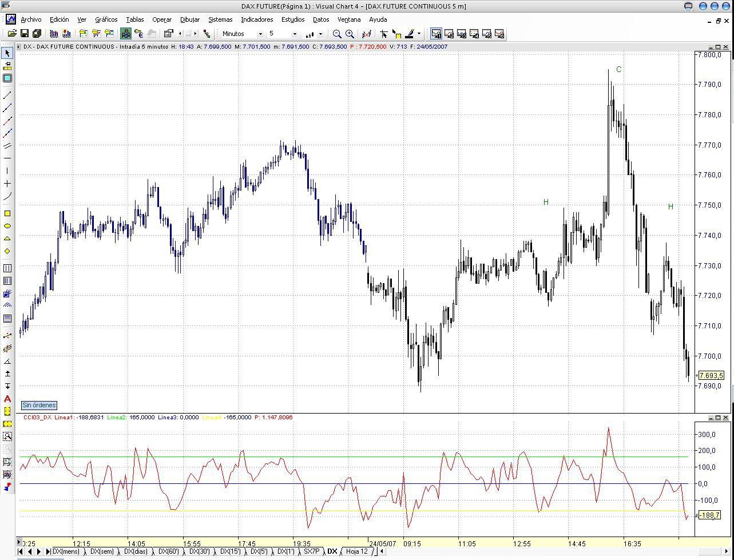This screenshot has width=734, height=560.
Task: Select the horizontal line tool
Action: click(x=7, y=158)
